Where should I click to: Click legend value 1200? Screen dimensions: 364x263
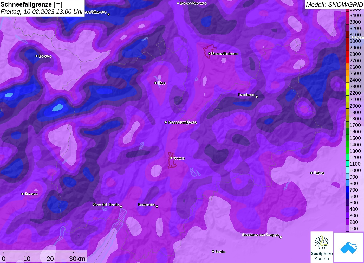[355, 157]
